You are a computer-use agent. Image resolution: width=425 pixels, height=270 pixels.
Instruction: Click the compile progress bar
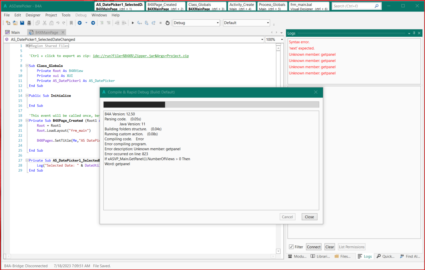tap(211, 104)
